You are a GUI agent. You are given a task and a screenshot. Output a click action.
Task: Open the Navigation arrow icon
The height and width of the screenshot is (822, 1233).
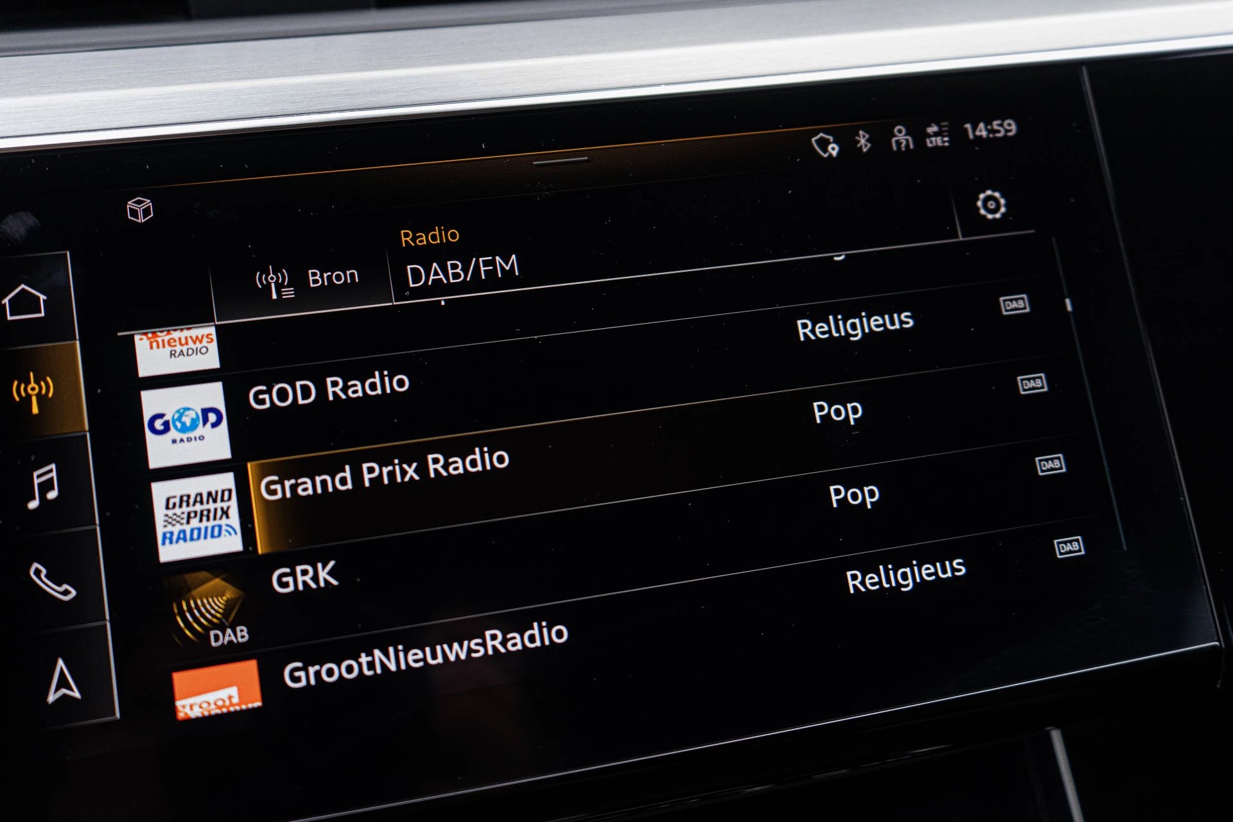click(x=64, y=680)
